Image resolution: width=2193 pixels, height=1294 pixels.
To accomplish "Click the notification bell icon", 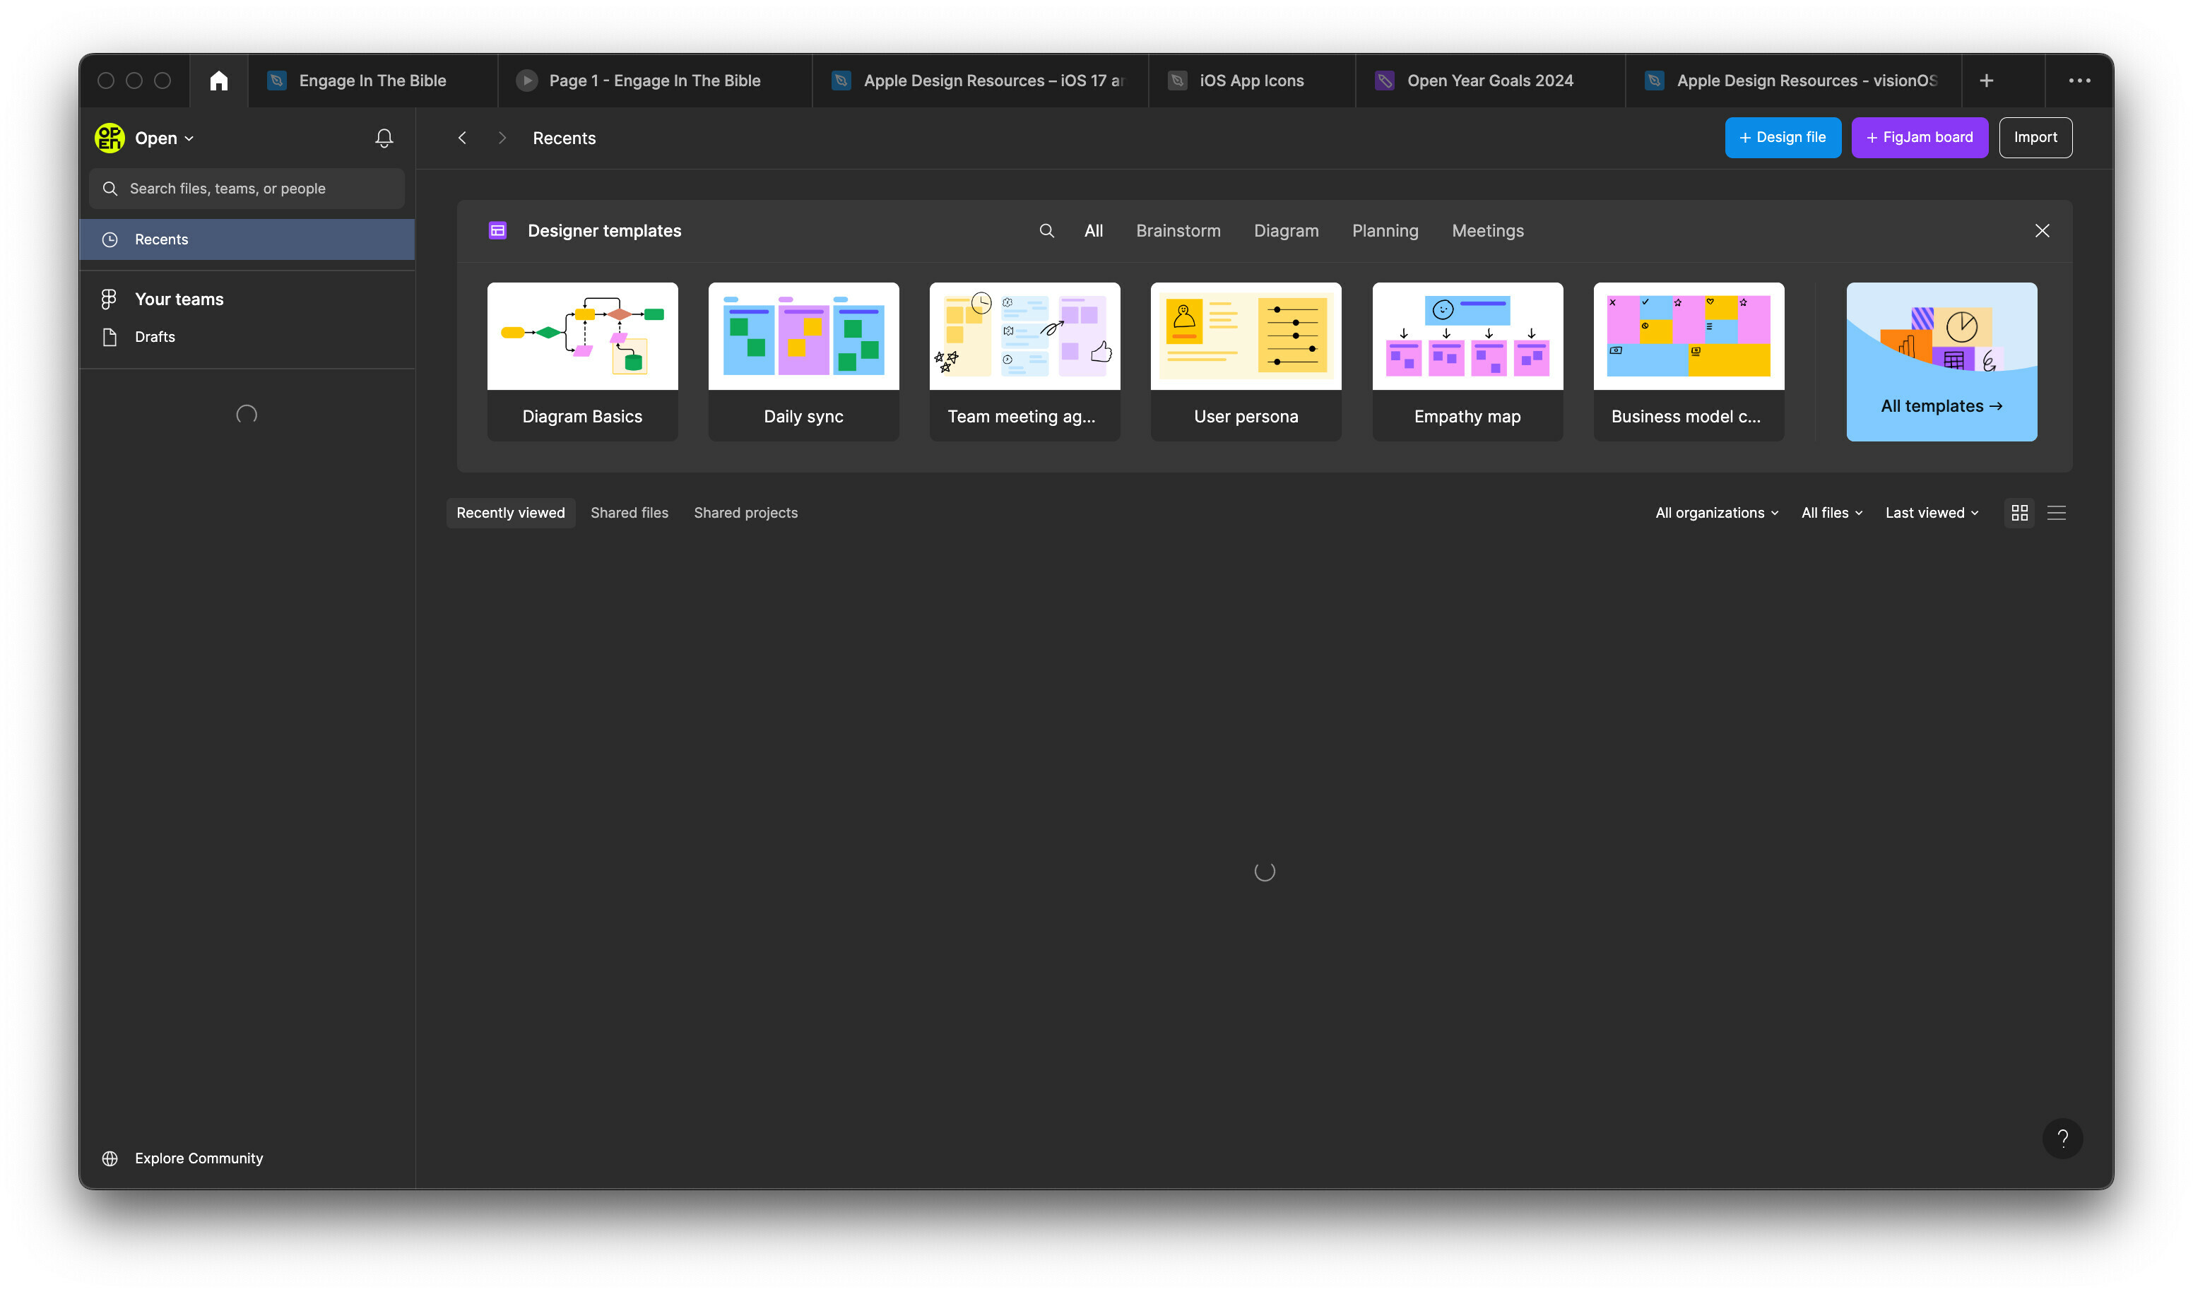I will tap(385, 137).
